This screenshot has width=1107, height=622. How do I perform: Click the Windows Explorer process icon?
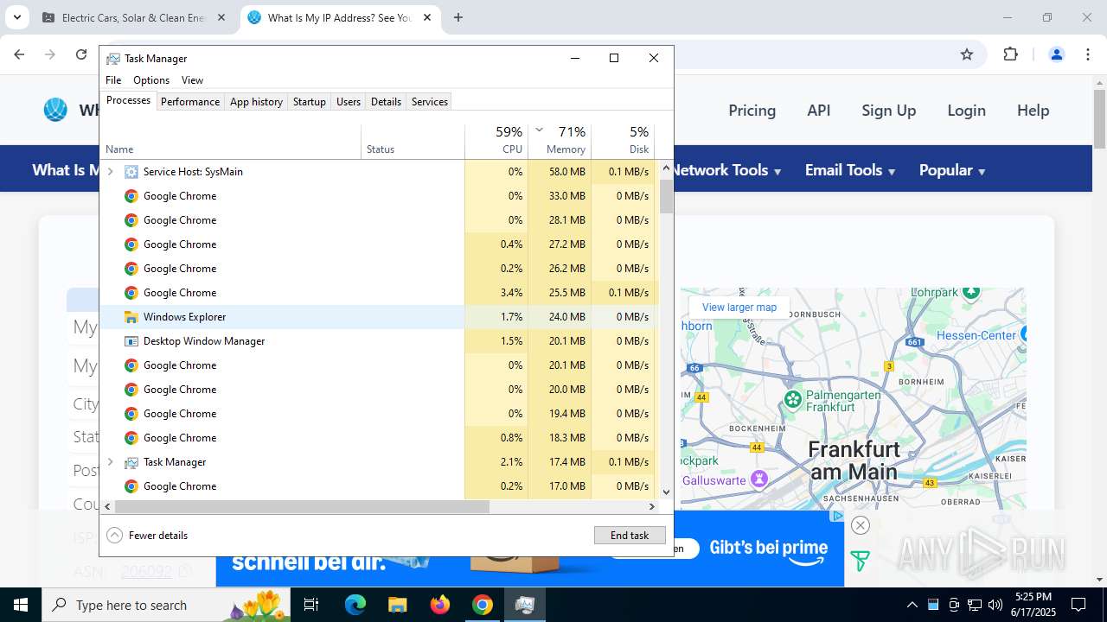point(131,317)
